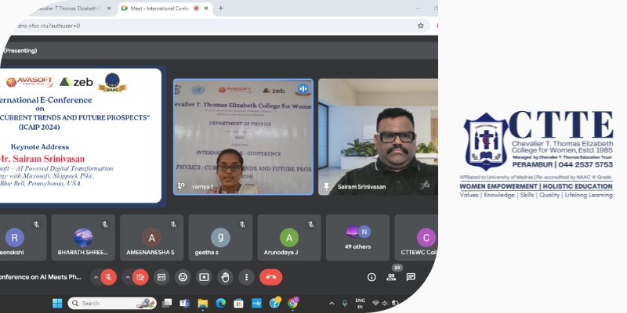Unpin ramya t's video tile

[181, 187]
